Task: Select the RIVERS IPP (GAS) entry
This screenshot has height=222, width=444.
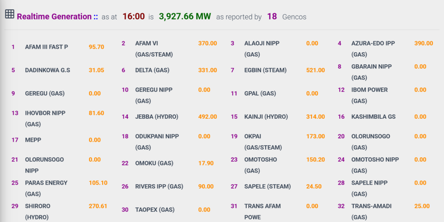Action: point(159,187)
